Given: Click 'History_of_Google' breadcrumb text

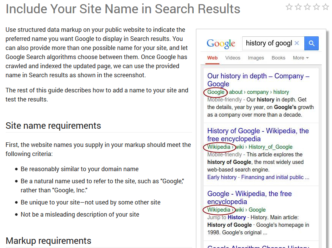Looking at the screenshot, I should 270,147.
